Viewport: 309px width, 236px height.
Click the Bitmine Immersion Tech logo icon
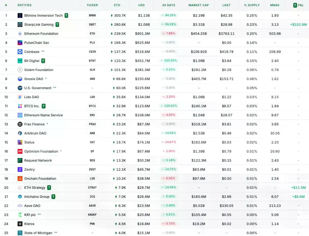[x=20, y=15]
